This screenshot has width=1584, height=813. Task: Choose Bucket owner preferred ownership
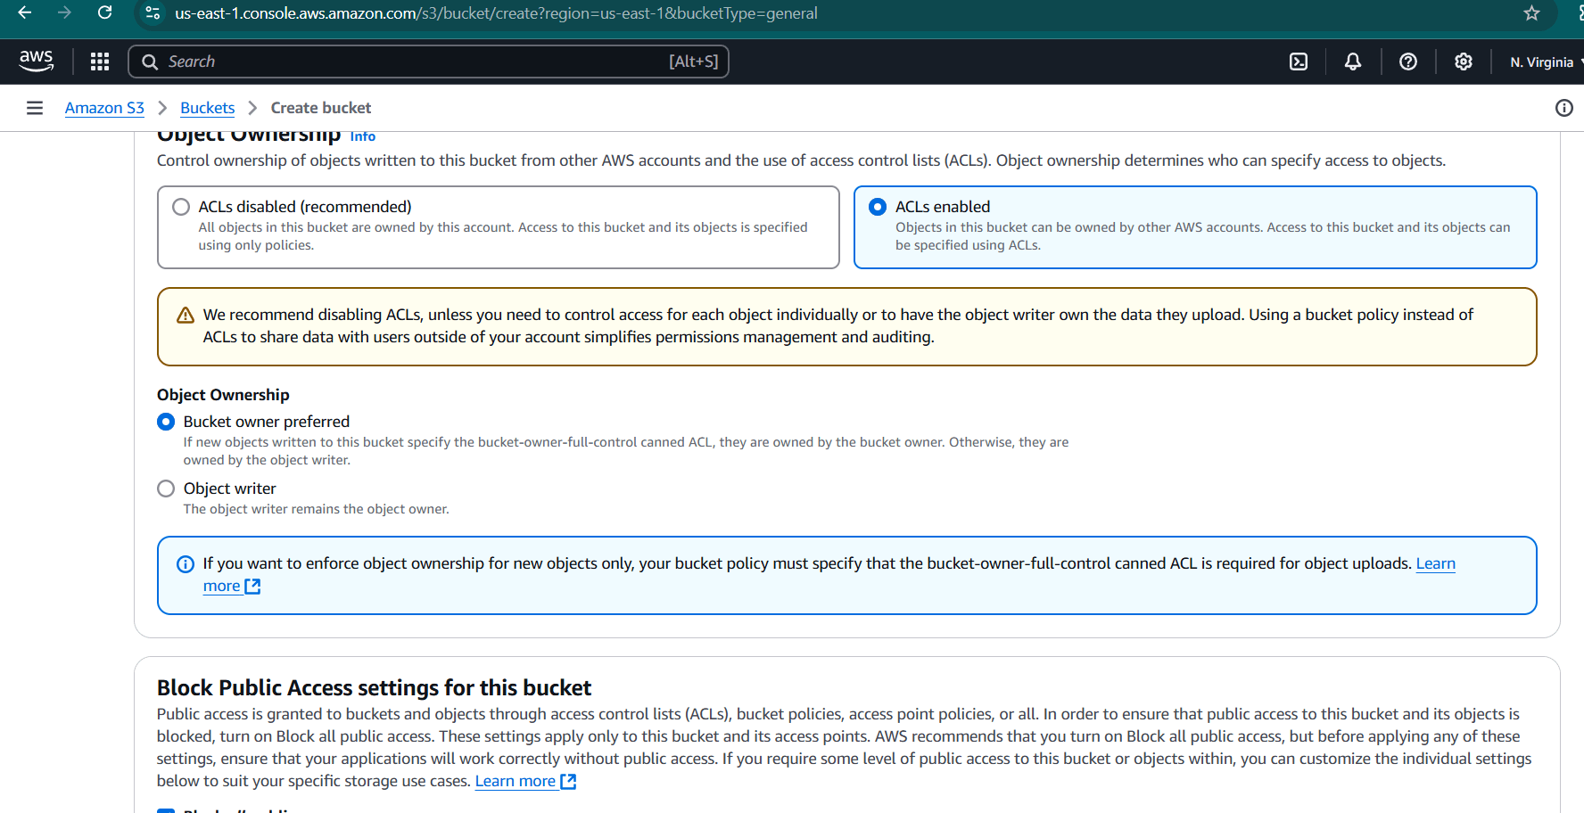[x=166, y=422]
